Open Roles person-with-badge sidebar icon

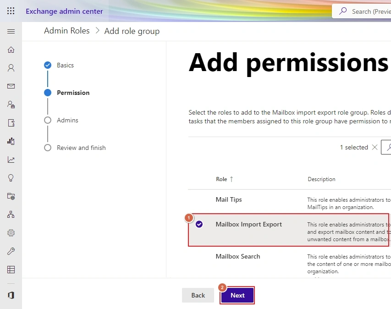click(11, 105)
